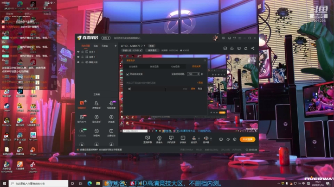
Task: Open the notification bell icon
Action: pyautogui.click(x=246, y=48)
